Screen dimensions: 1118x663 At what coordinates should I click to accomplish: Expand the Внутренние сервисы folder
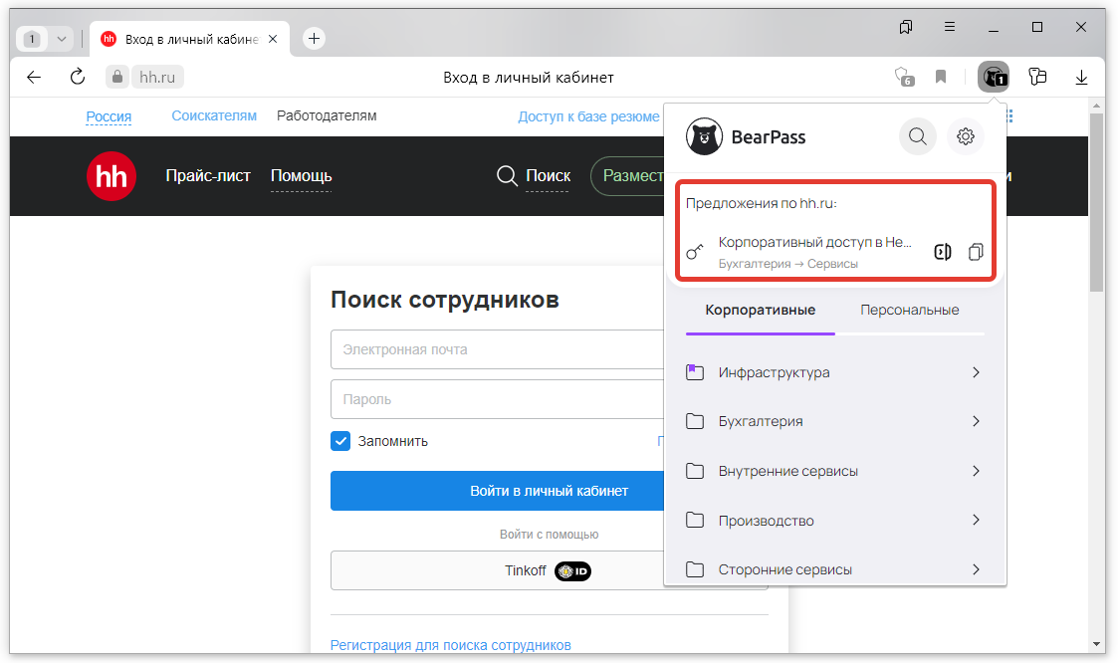click(834, 471)
